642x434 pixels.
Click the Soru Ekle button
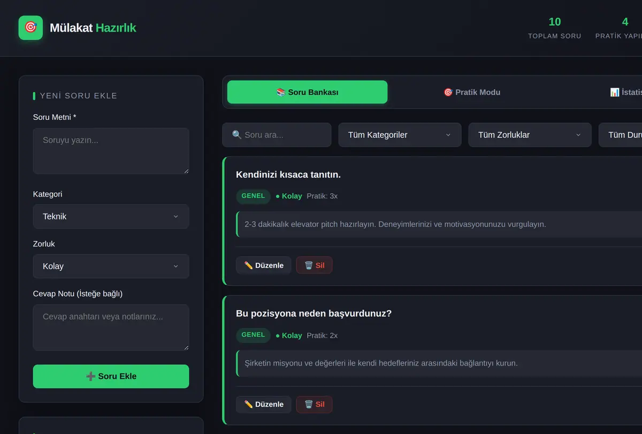pyautogui.click(x=111, y=376)
